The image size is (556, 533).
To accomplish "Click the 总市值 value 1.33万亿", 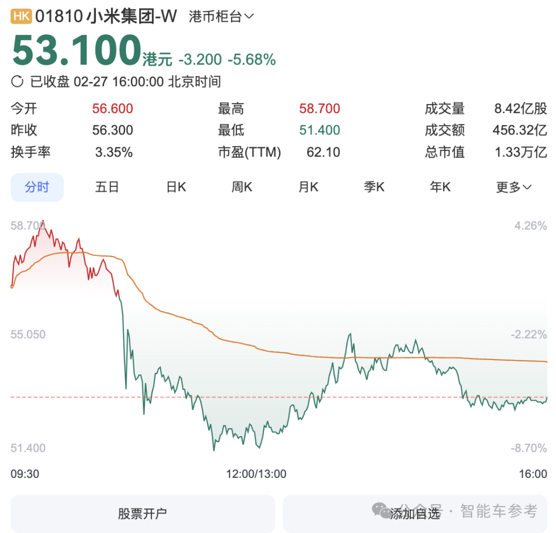I will 521,152.
